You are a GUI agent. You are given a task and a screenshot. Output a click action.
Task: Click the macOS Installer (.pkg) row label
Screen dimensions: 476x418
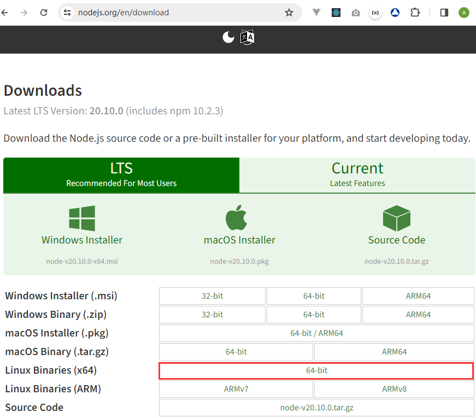[57, 333]
